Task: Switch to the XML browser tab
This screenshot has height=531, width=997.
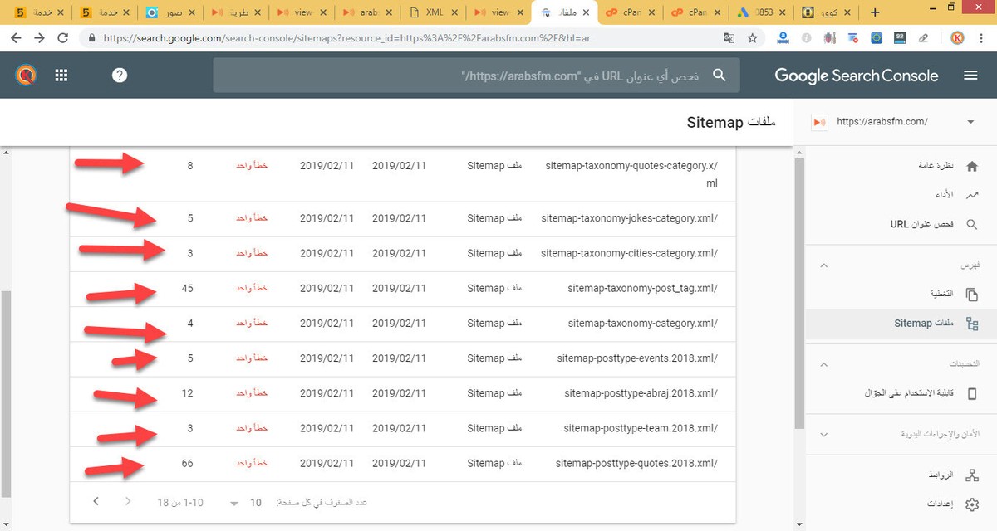Action: coord(435,13)
